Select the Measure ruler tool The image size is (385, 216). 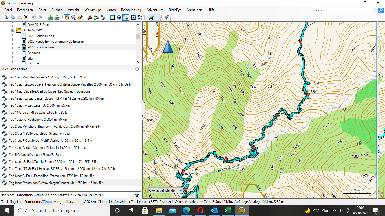coord(79,17)
